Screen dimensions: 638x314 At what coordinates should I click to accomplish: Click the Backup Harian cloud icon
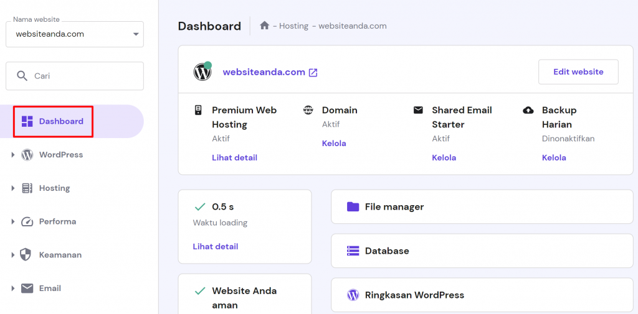tap(528, 110)
